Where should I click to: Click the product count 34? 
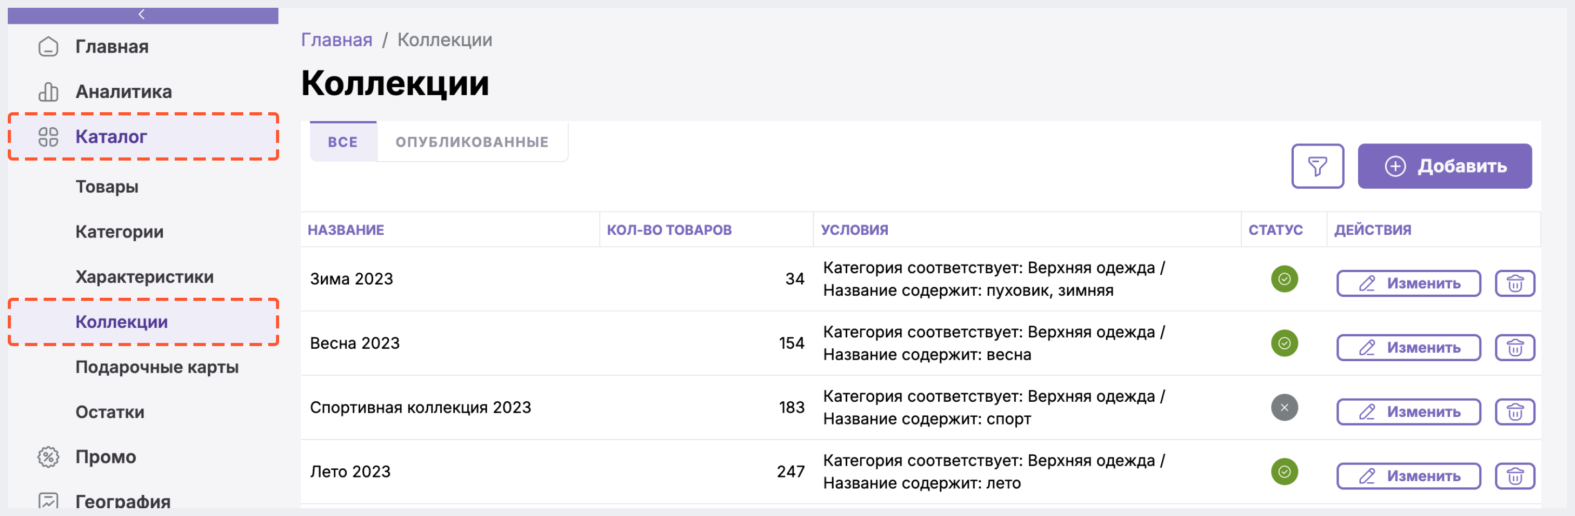(x=794, y=279)
